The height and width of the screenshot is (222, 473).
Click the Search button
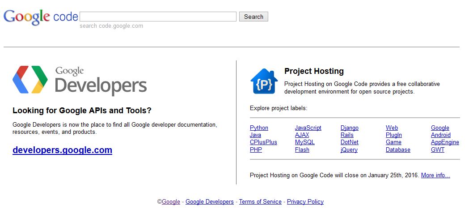click(253, 17)
